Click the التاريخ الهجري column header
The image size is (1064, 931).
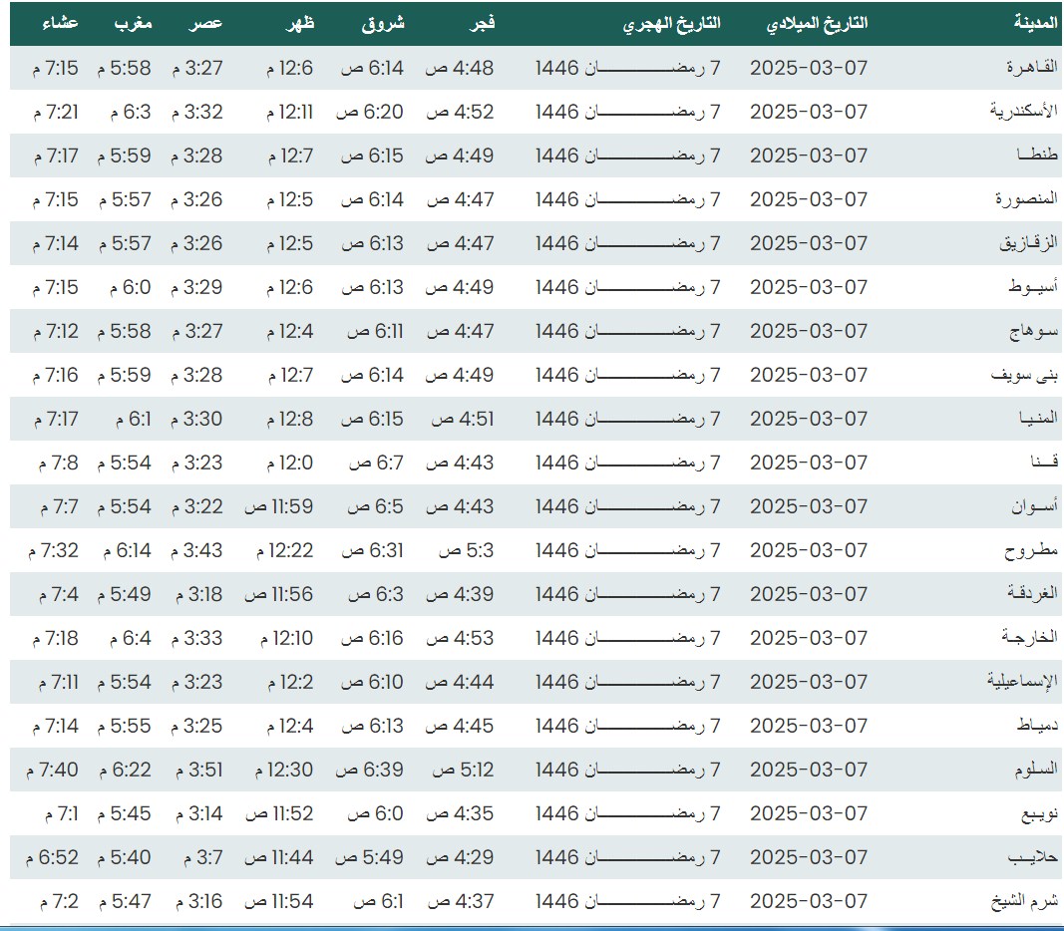[671, 23]
